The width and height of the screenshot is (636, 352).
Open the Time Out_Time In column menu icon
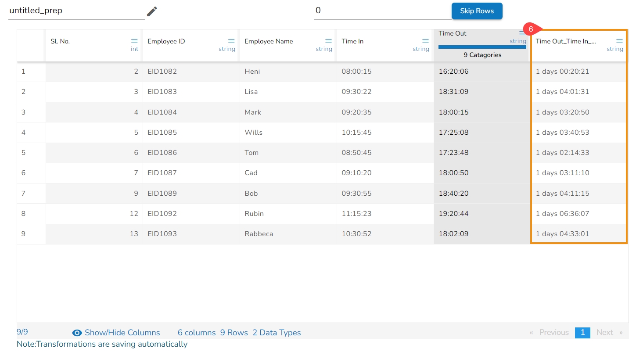point(619,41)
